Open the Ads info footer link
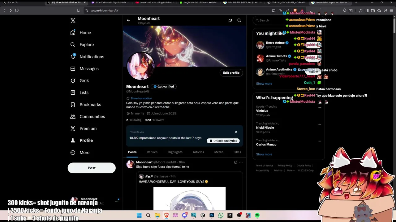396x222 pixels. [x=278, y=171]
